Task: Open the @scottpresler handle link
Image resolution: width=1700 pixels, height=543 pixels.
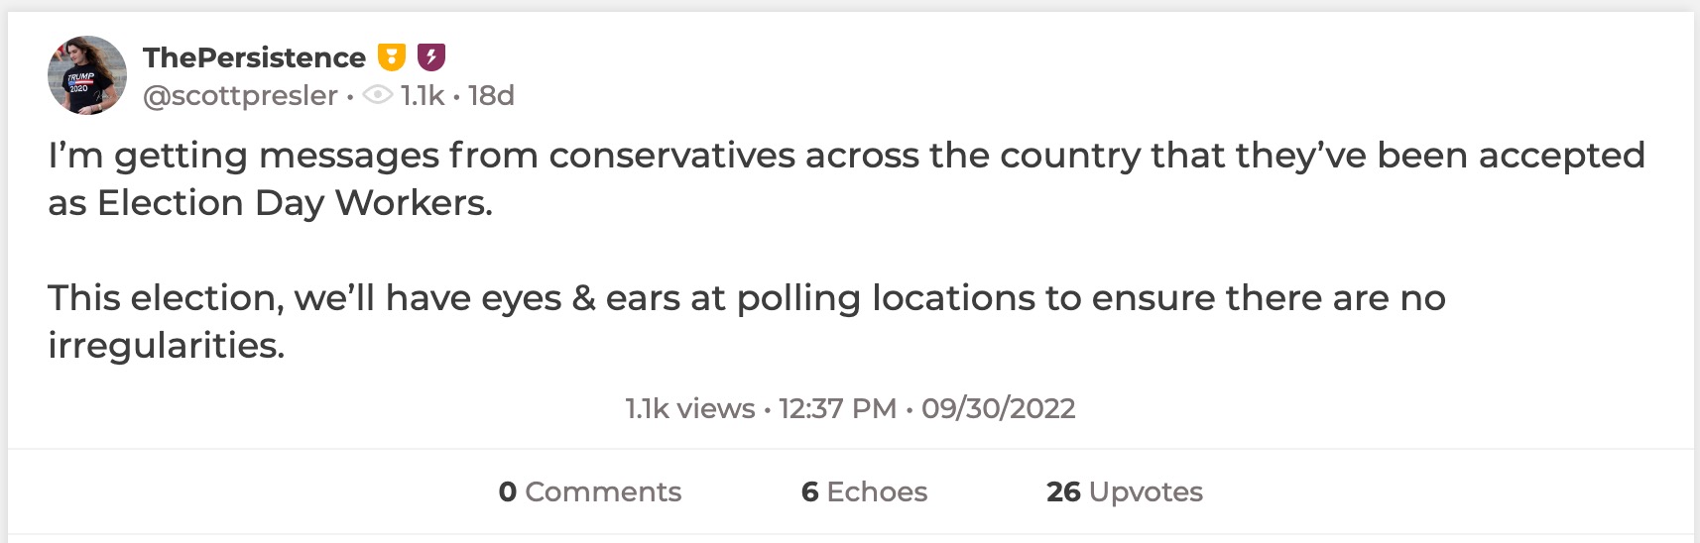Action: point(240,95)
